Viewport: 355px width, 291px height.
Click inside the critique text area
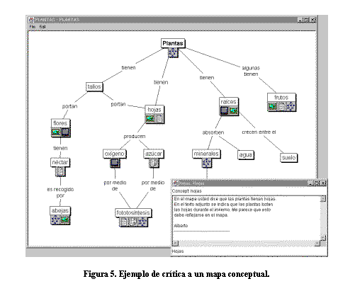pos(246,218)
